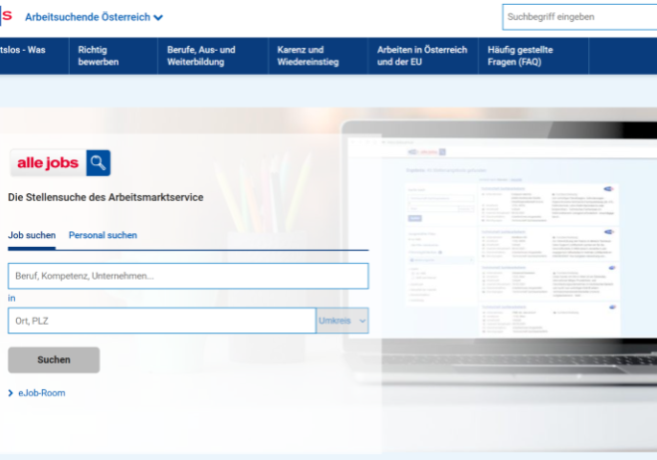Click the chevron beside eJob-Room
657x460 pixels.
pyautogui.click(x=11, y=393)
